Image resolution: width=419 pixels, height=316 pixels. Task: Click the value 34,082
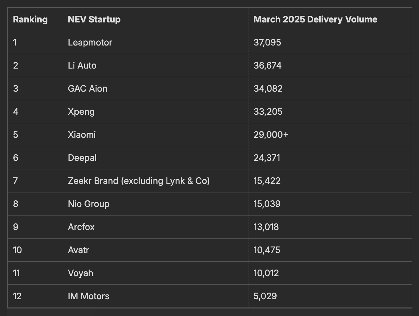tap(268, 88)
